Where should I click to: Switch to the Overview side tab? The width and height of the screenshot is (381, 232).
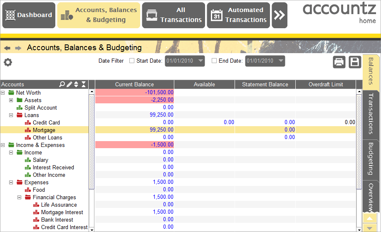371,197
